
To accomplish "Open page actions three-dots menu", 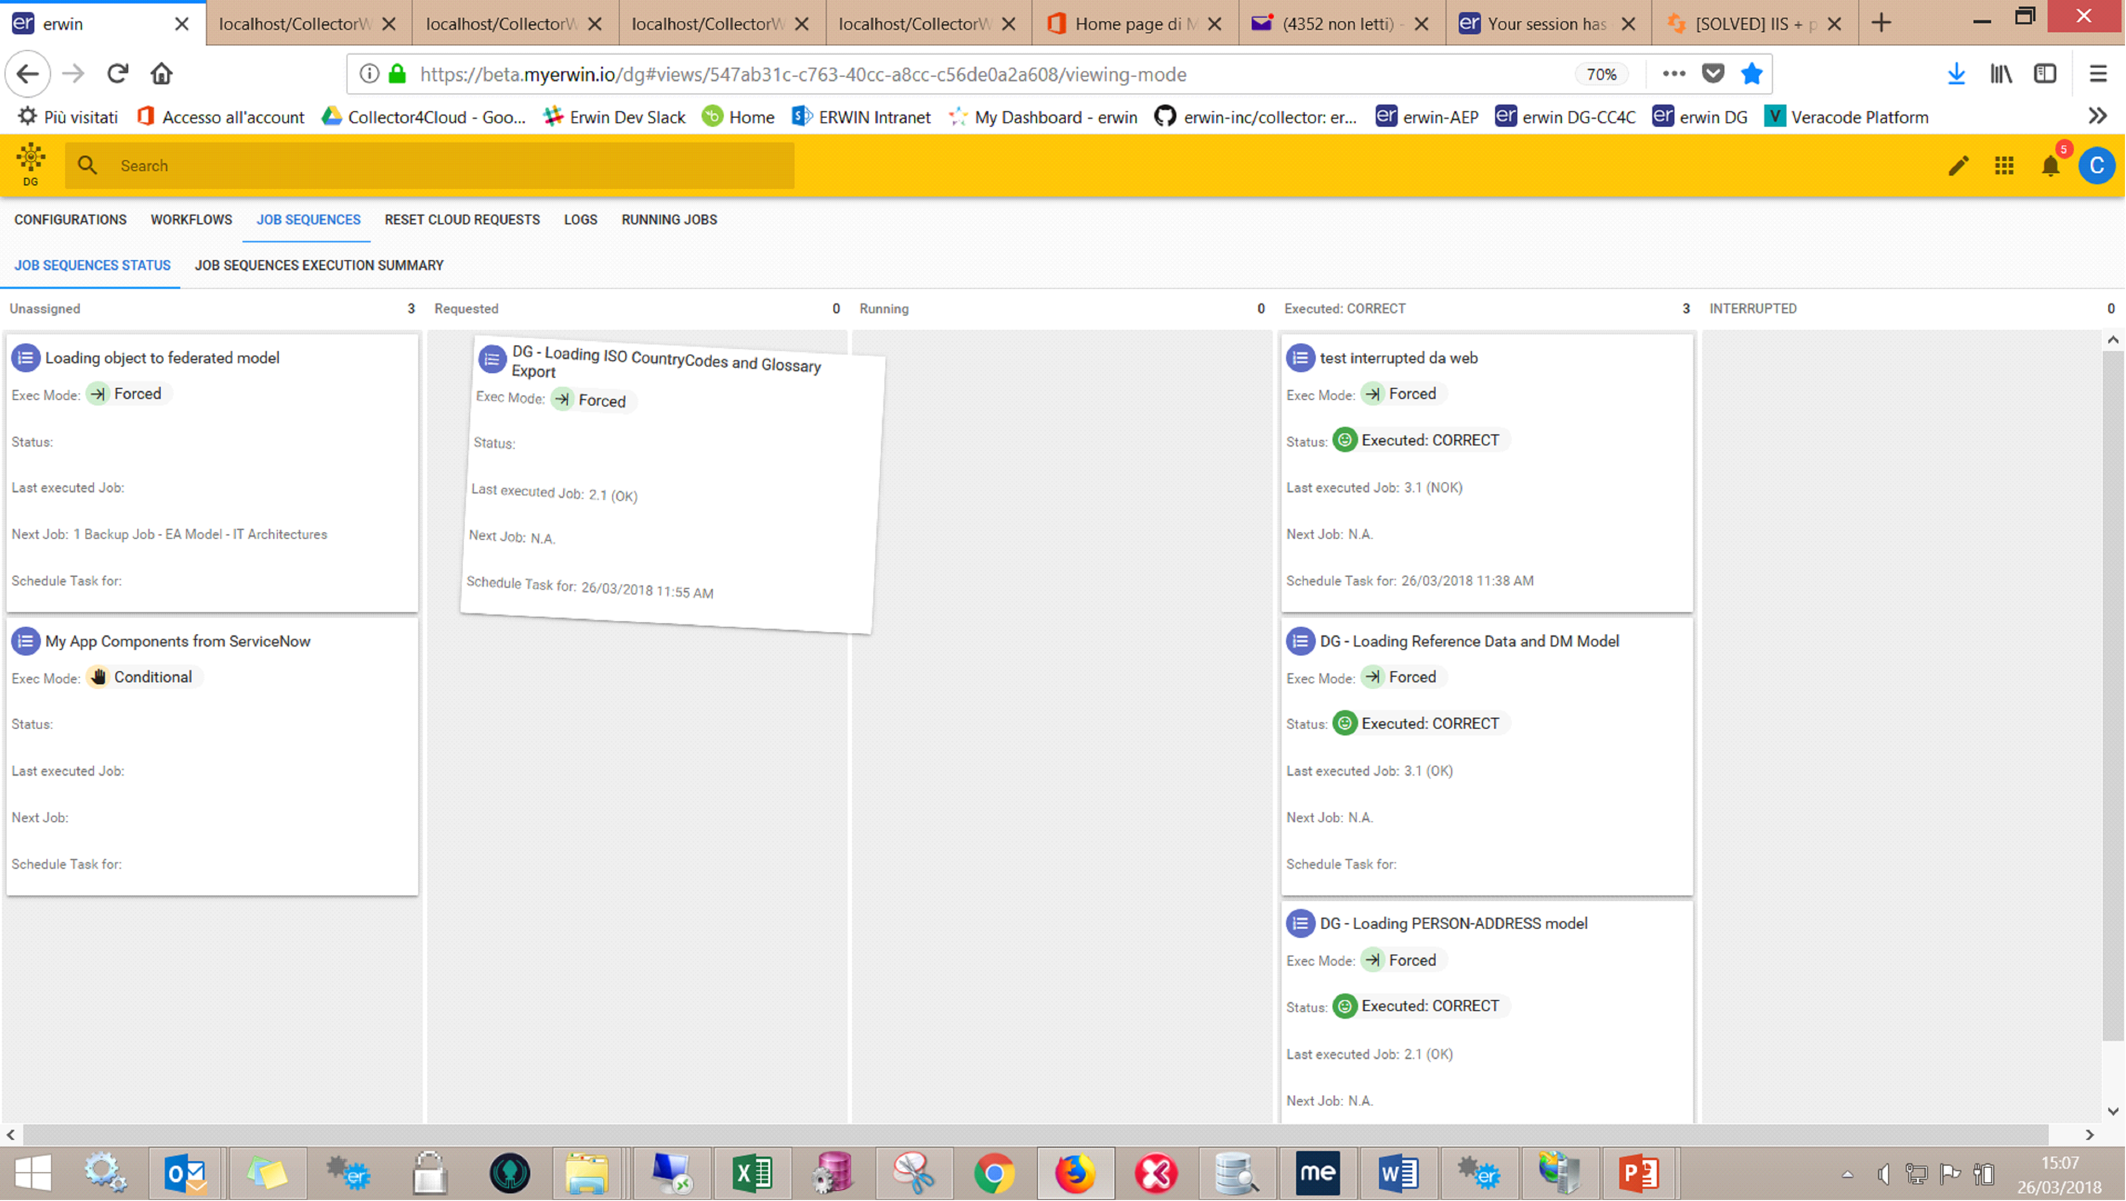I will point(1674,74).
